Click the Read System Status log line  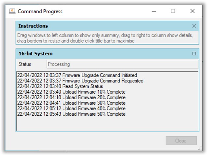coord(60,86)
